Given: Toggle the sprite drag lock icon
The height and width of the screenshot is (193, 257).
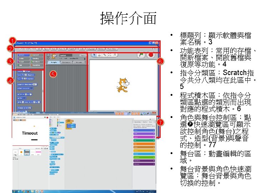Looking at the screenshot, I should 85,59.
